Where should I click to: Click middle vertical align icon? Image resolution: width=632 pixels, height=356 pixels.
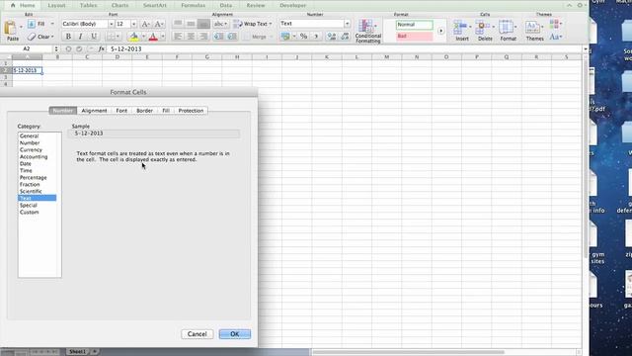pos(191,24)
